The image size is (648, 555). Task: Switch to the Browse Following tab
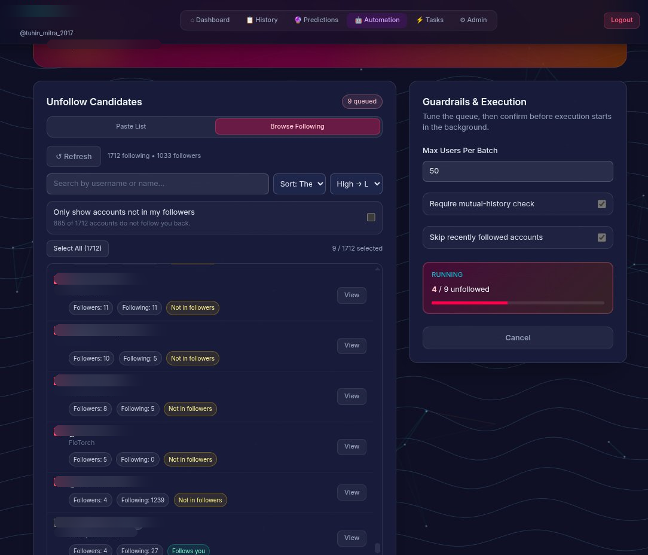[x=297, y=127]
